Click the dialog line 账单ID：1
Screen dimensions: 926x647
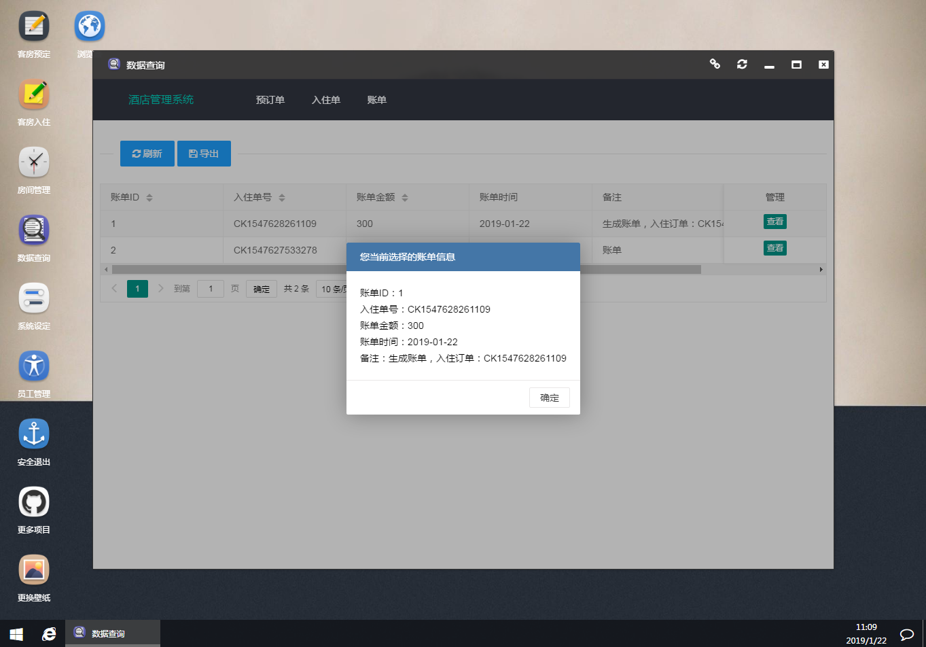(x=382, y=293)
